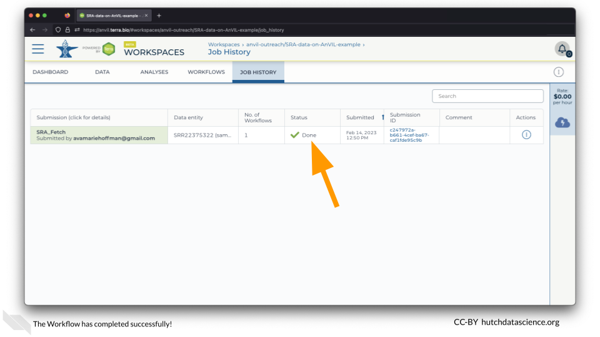Click the Job History page title

(x=229, y=52)
